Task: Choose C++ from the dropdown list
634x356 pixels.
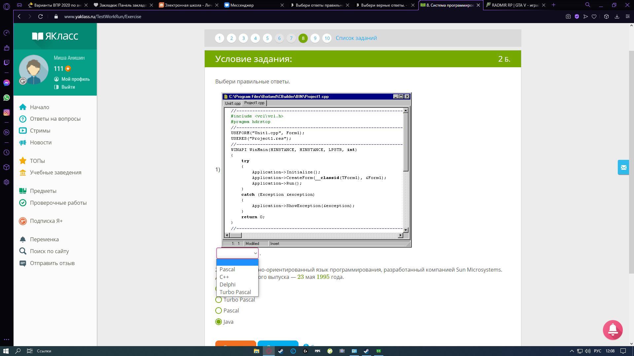Action: (x=224, y=277)
